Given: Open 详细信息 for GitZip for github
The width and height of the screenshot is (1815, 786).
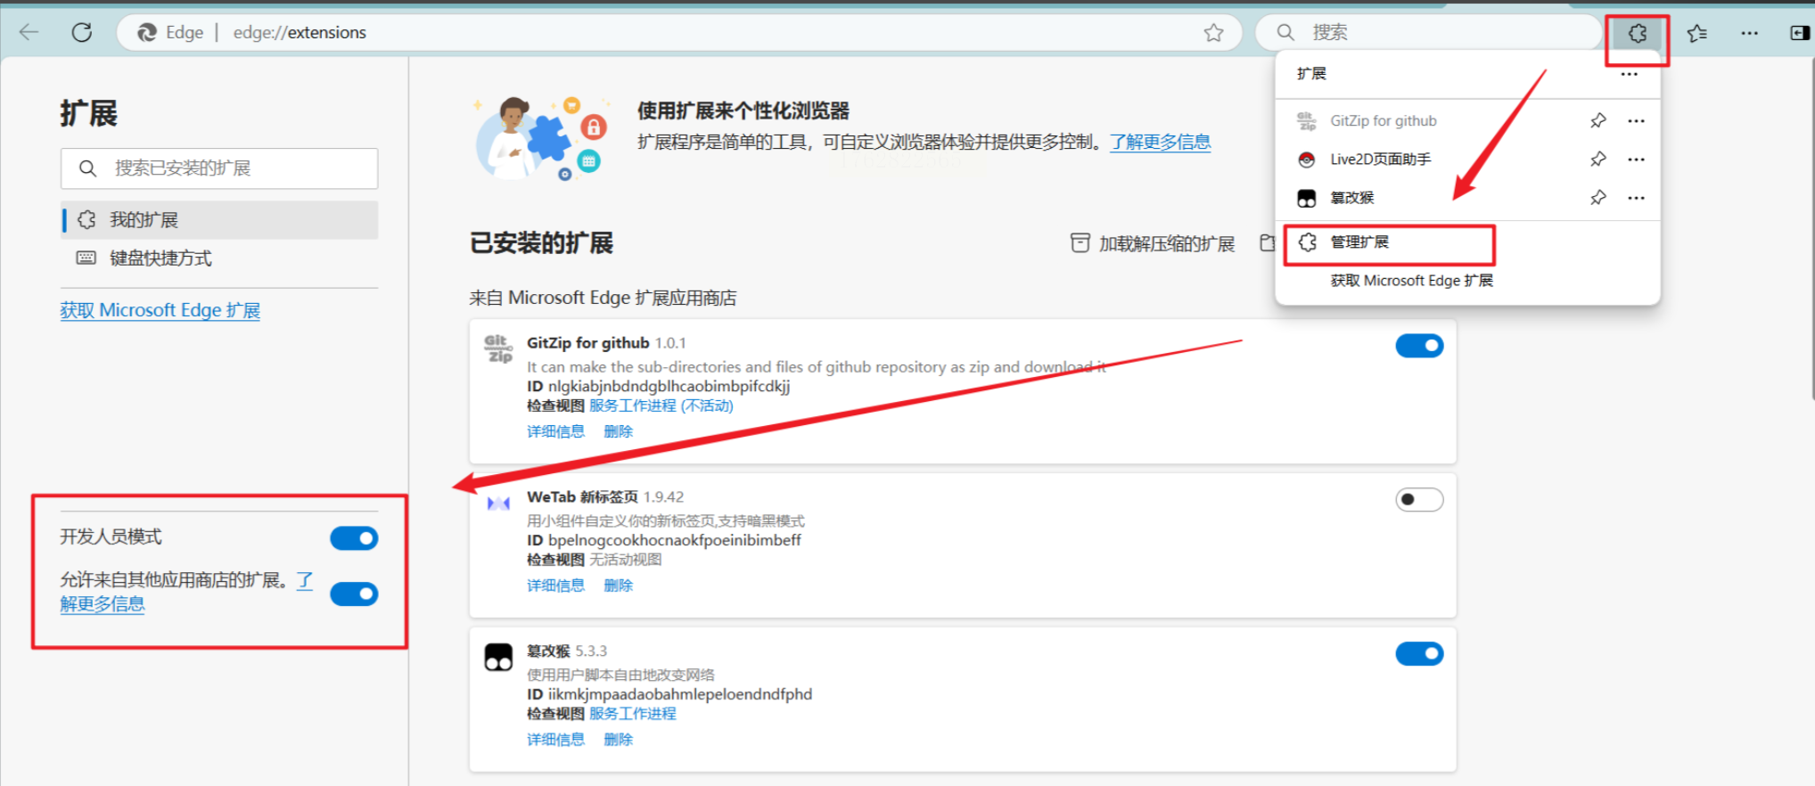Looking at the screenshot, I should click(555, 432).
